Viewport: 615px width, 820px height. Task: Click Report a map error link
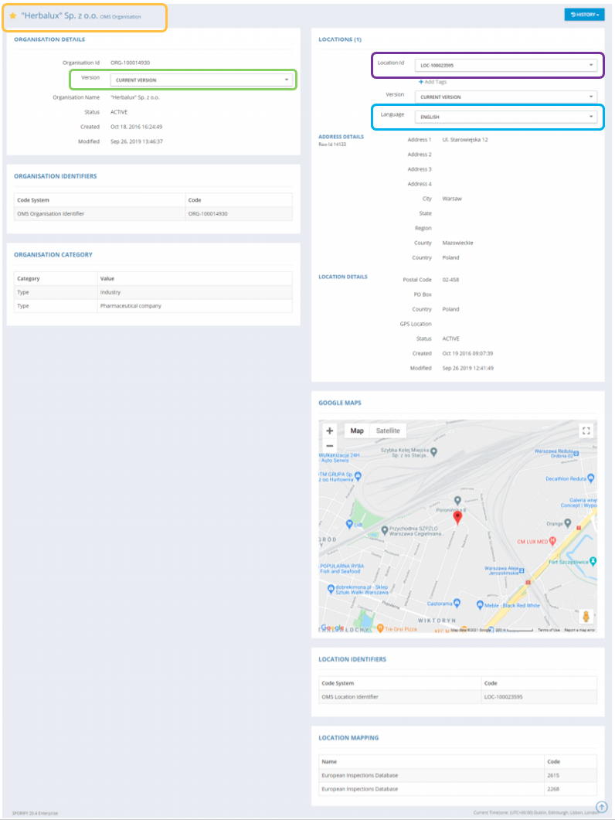pos(579,630)
